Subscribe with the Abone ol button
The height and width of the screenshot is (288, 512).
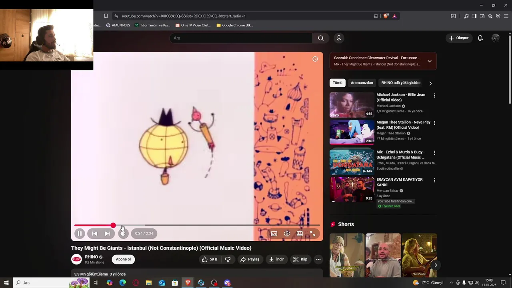(x=123, y=259)
